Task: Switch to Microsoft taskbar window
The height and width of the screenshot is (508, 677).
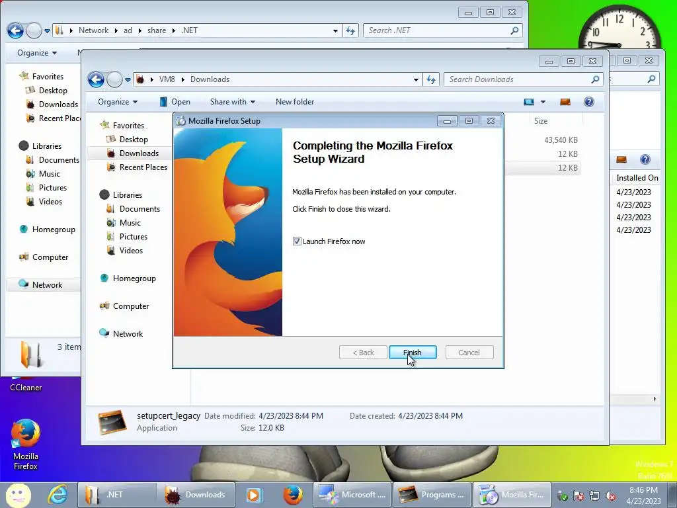Action: 352,495
